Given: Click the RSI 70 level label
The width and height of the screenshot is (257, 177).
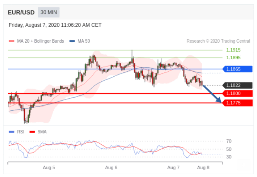Looking at the screenshot, I should [x=229, y=141].
